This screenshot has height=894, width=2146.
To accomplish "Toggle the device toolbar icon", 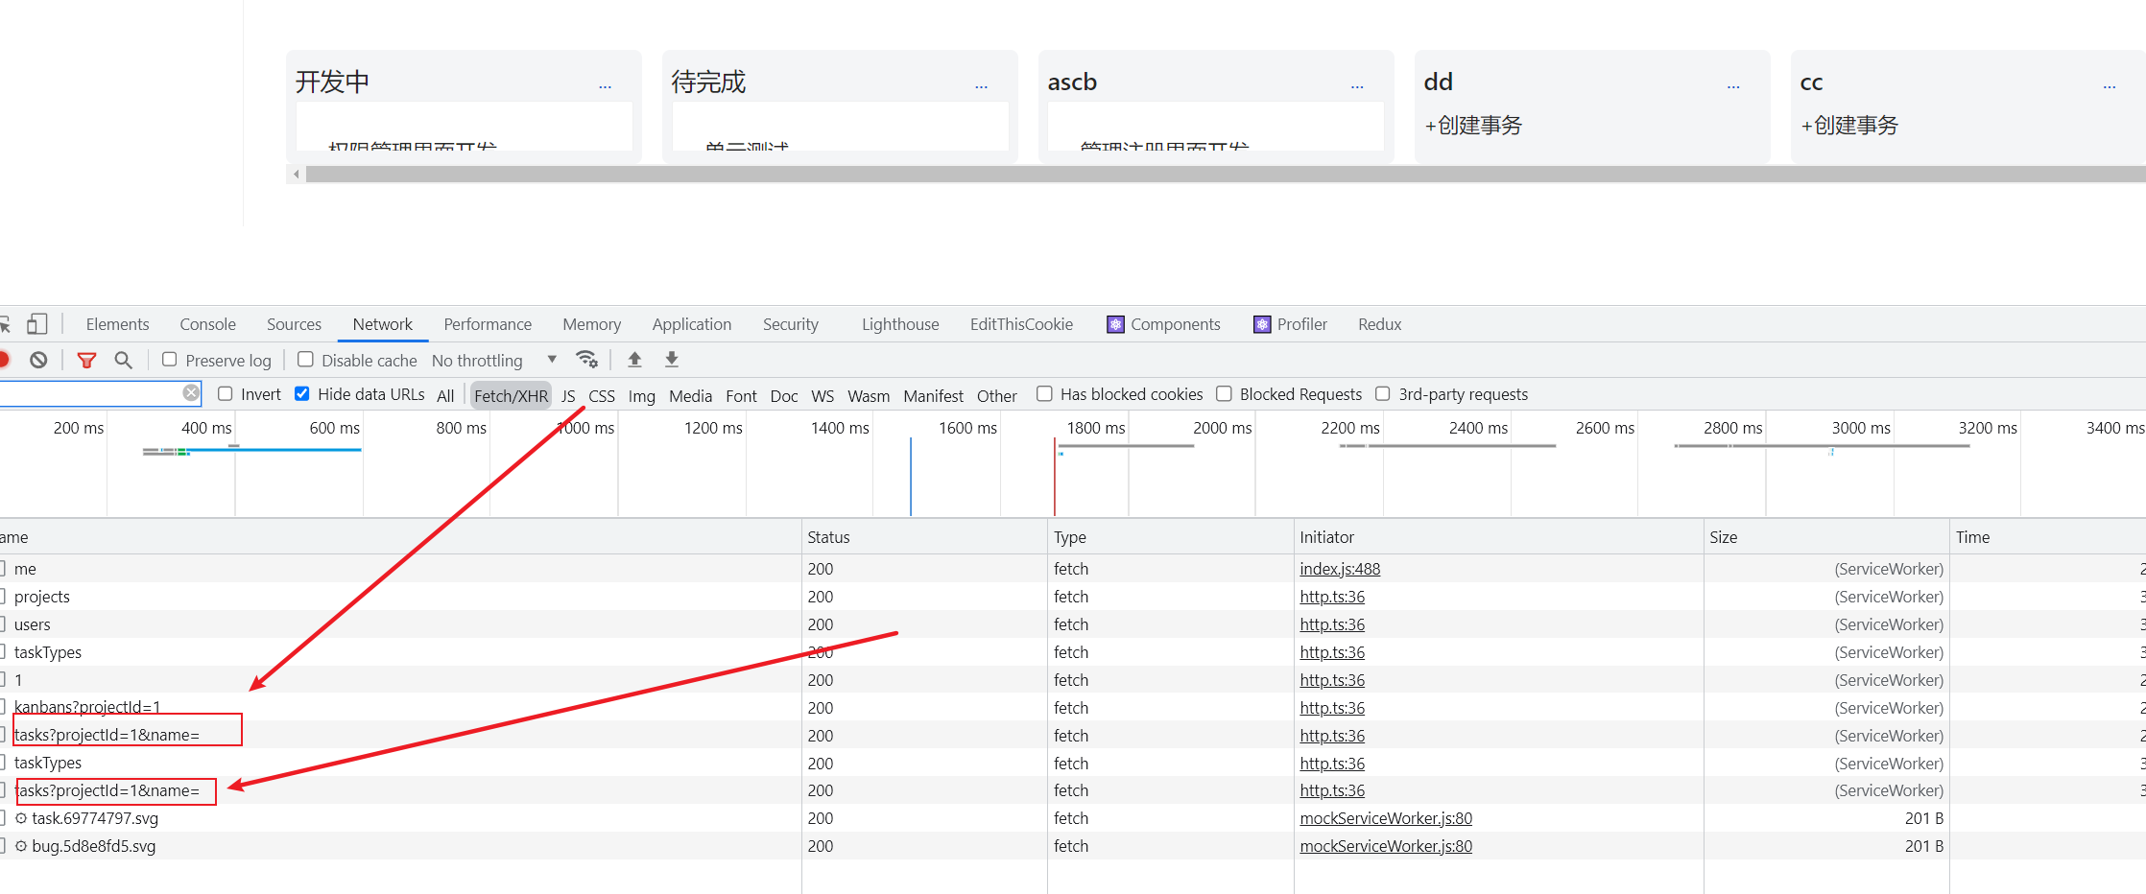I will point(36,324).
